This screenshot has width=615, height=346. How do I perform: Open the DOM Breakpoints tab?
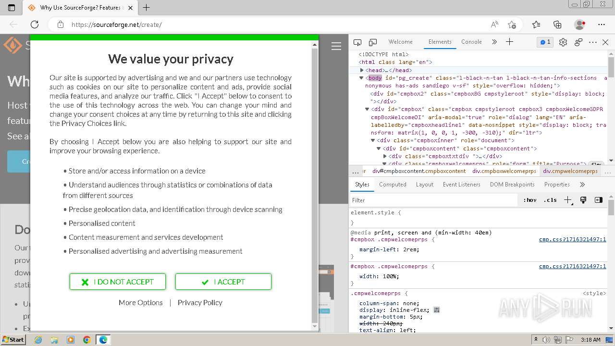pyautogui.click(x=512, y=185)
